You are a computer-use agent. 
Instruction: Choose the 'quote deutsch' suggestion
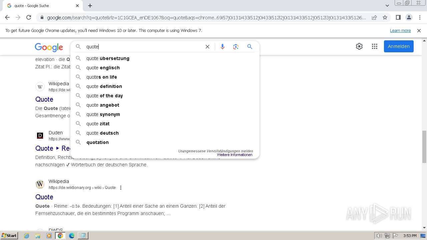click(165, 133)
